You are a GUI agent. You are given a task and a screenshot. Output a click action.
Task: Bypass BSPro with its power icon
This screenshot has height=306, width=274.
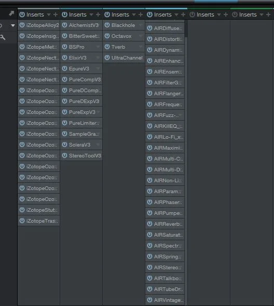[64, 47]
